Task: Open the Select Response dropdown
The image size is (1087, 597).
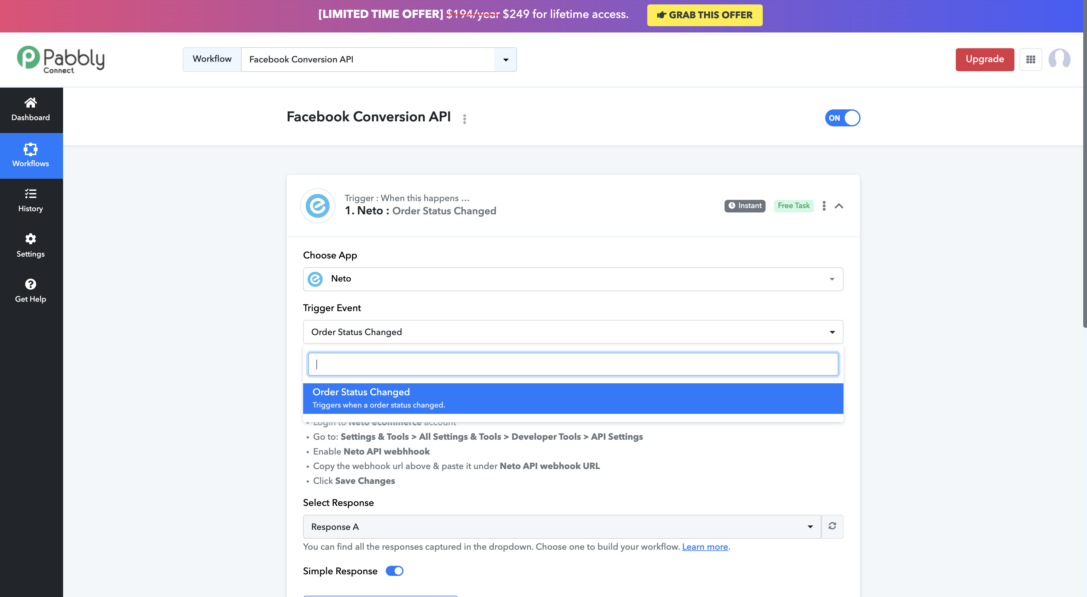Action: point(562,527)
